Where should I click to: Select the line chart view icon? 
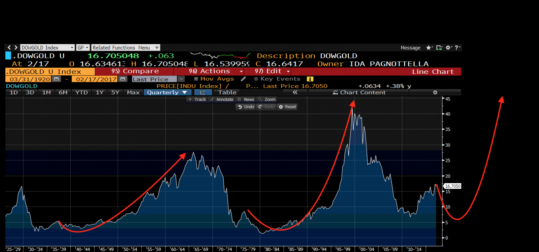pyautogui.click(x=203, y=92)
